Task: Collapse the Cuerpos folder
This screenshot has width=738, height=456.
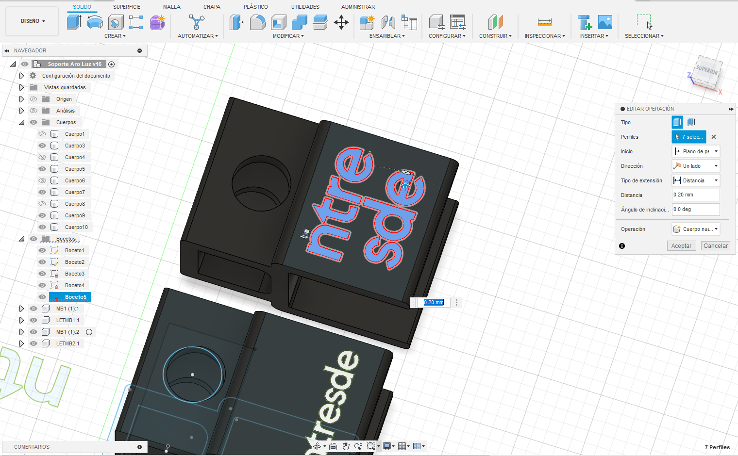Action: (21, 122)
